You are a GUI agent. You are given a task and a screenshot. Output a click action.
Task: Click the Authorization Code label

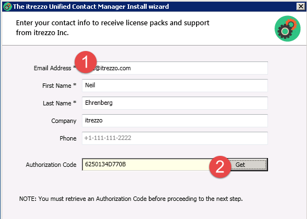coord(51,165)
